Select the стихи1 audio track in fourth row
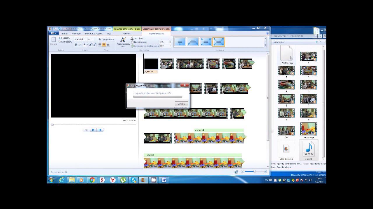The height and width of the screenshot is (209, 373). [x=219, y=130]
